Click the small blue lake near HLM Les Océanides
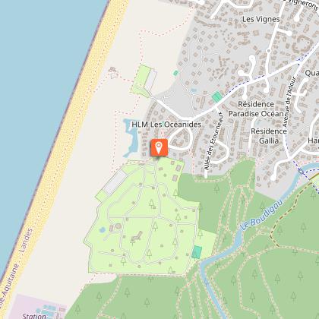The width and height of the screenshot is (319, 319). [131, 137]
